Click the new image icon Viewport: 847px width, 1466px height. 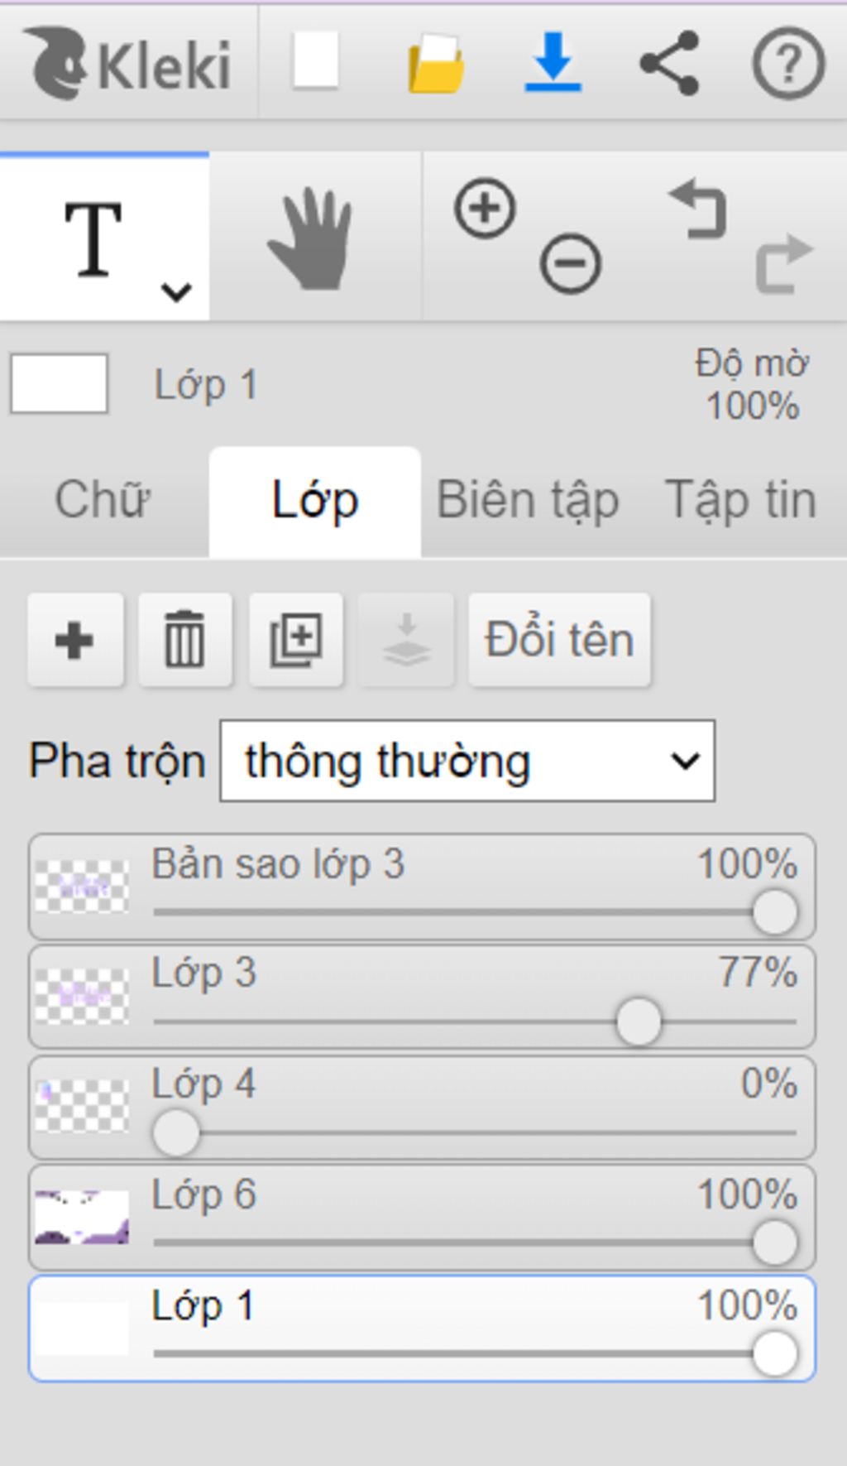click(x=316, y=60)
